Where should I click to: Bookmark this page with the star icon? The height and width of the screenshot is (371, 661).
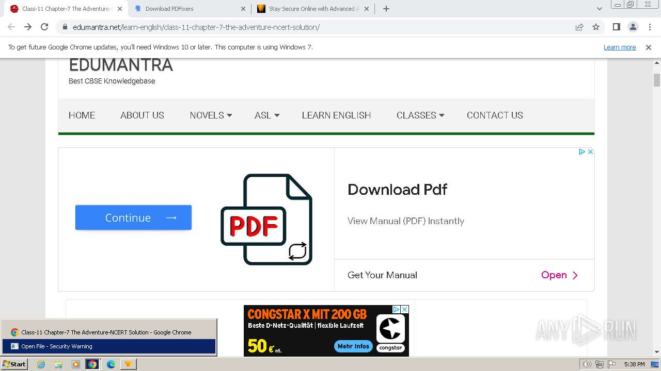click(596, 27)
